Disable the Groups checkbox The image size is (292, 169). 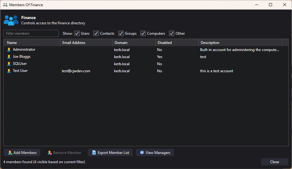[x=121, y=33]
